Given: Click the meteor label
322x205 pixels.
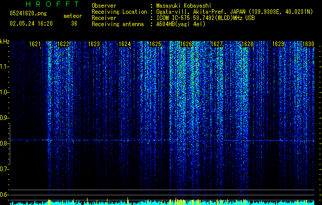Looking at the screenshot, I should [73, 16].
